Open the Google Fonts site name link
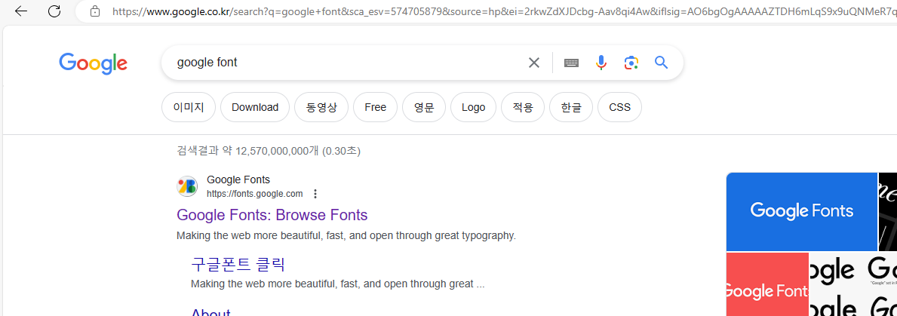 [238, 180]
